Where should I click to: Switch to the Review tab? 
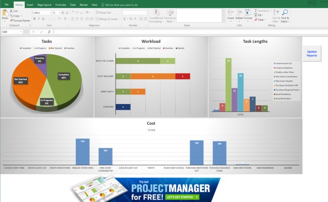point(84,5)
